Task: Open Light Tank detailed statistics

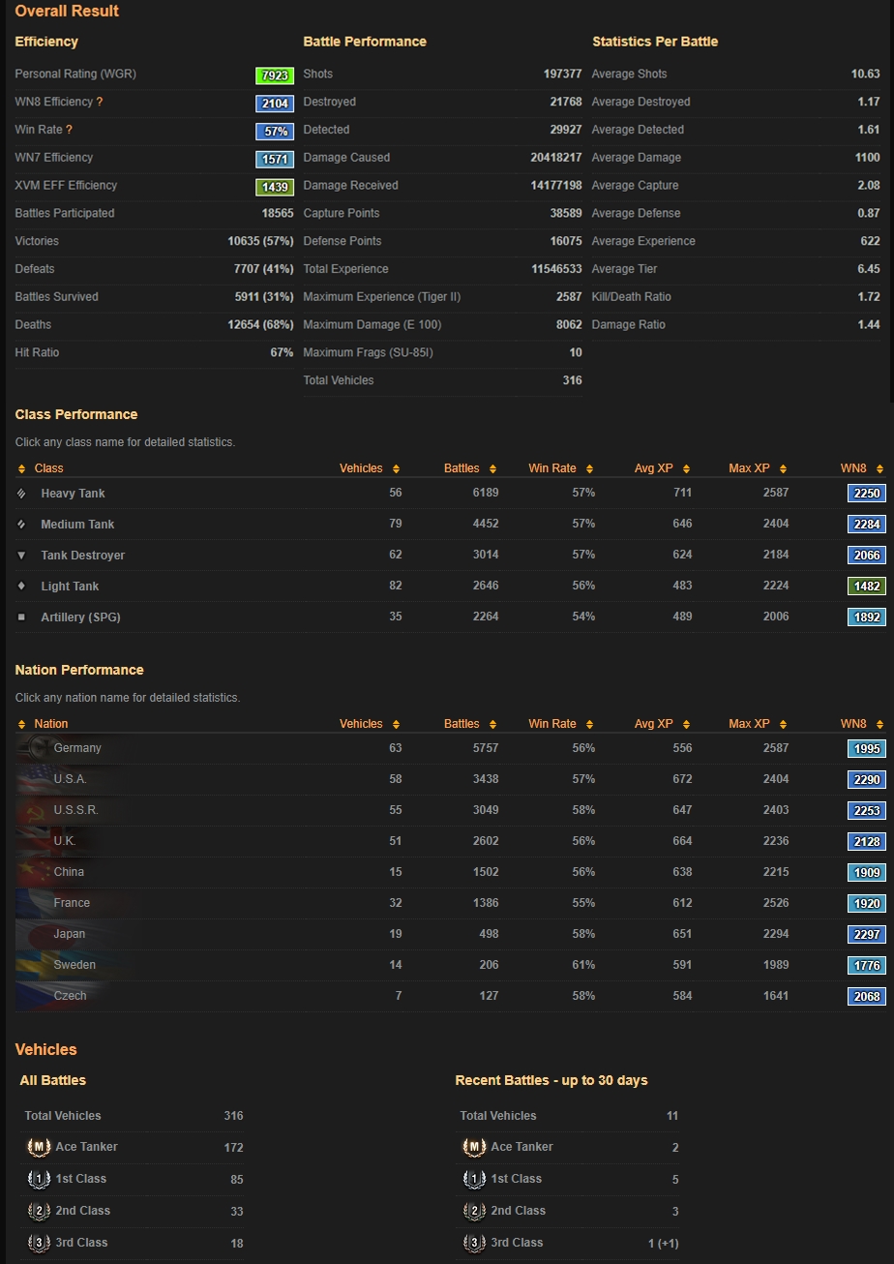Action: pyautogui.click(x=70, y=587)
